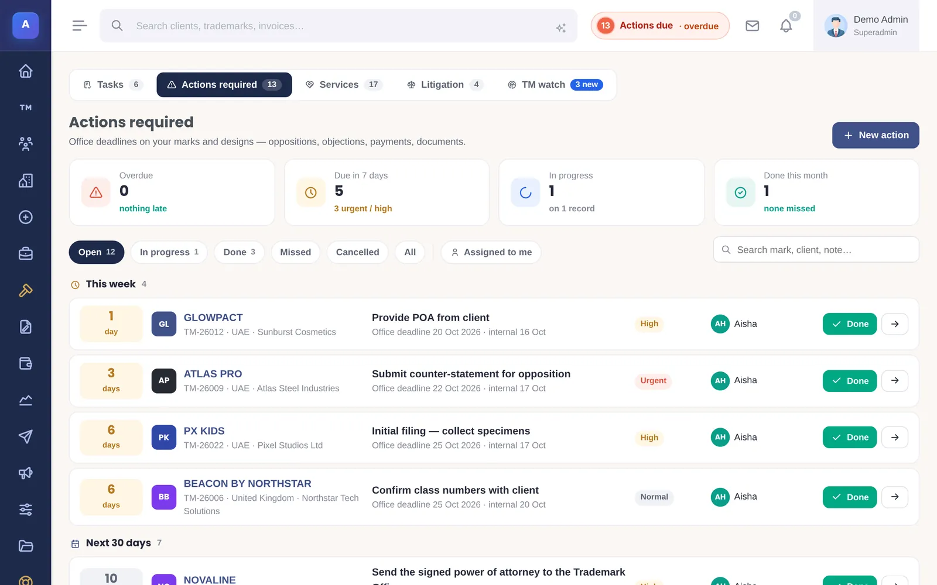This screenshot has height=585, width=937.
Task: Open the Home dashboard from the sidebar
Action: click(x=25, y=71)
